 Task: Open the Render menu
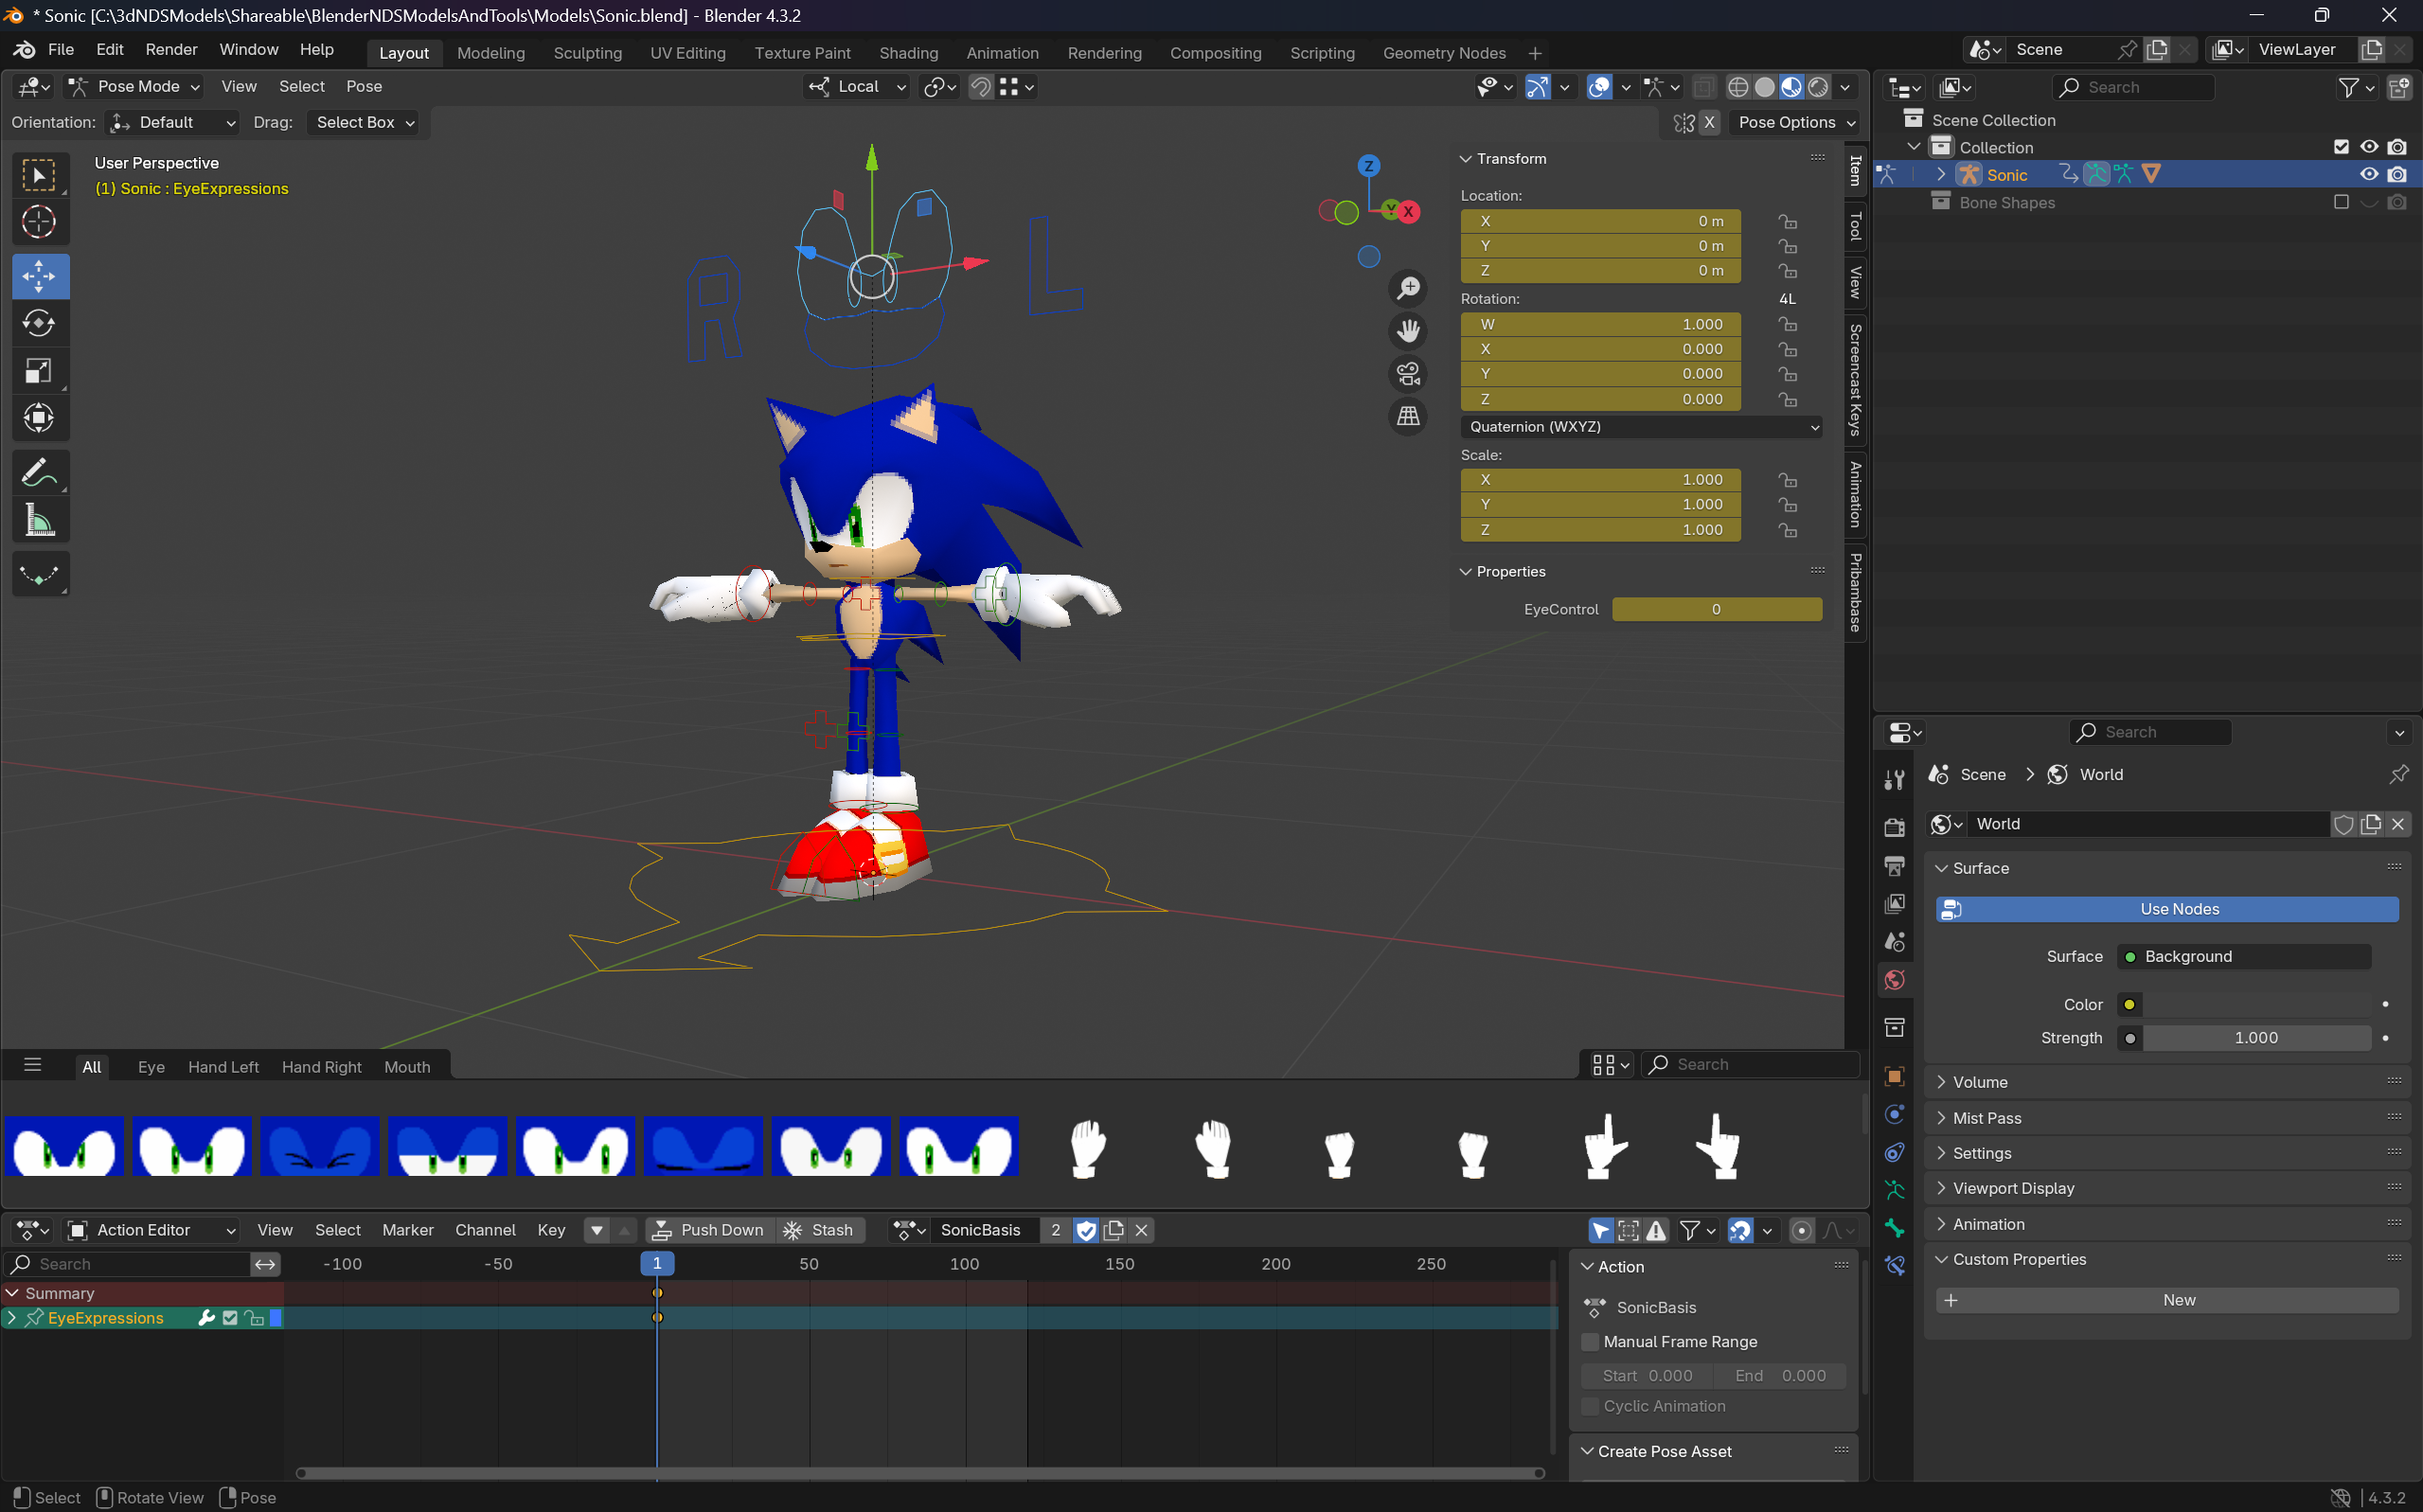171,50
